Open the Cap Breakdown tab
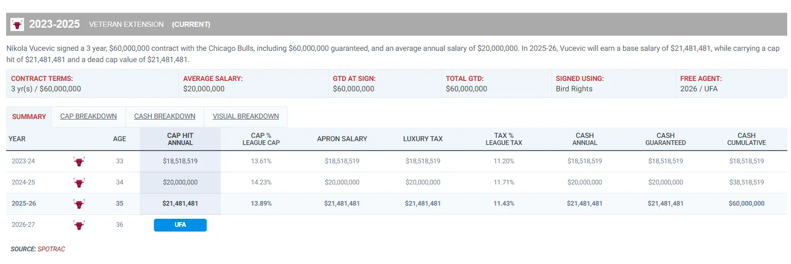791x264 pixels. pos(89,116)
